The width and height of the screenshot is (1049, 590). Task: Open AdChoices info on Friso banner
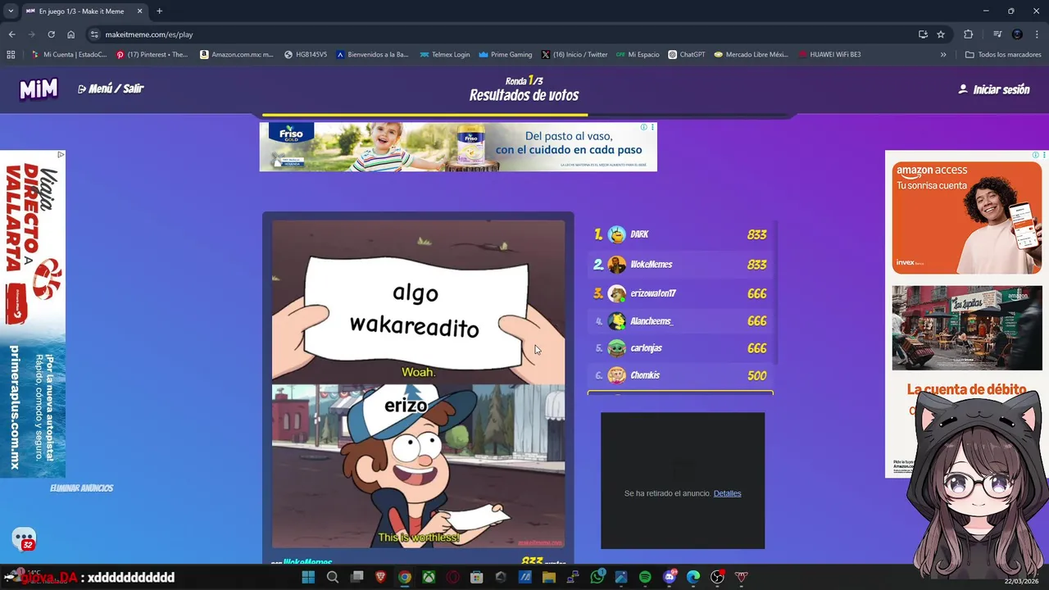643,127
